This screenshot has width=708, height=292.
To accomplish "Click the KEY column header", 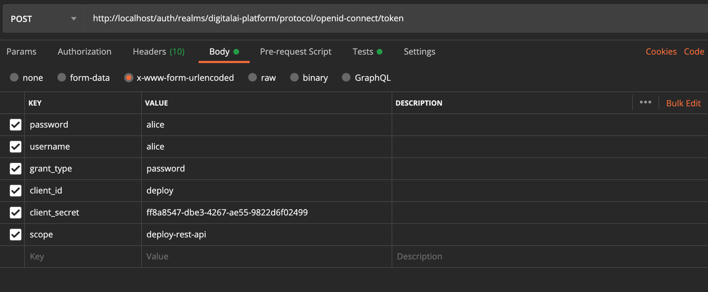I will point(35,103).
